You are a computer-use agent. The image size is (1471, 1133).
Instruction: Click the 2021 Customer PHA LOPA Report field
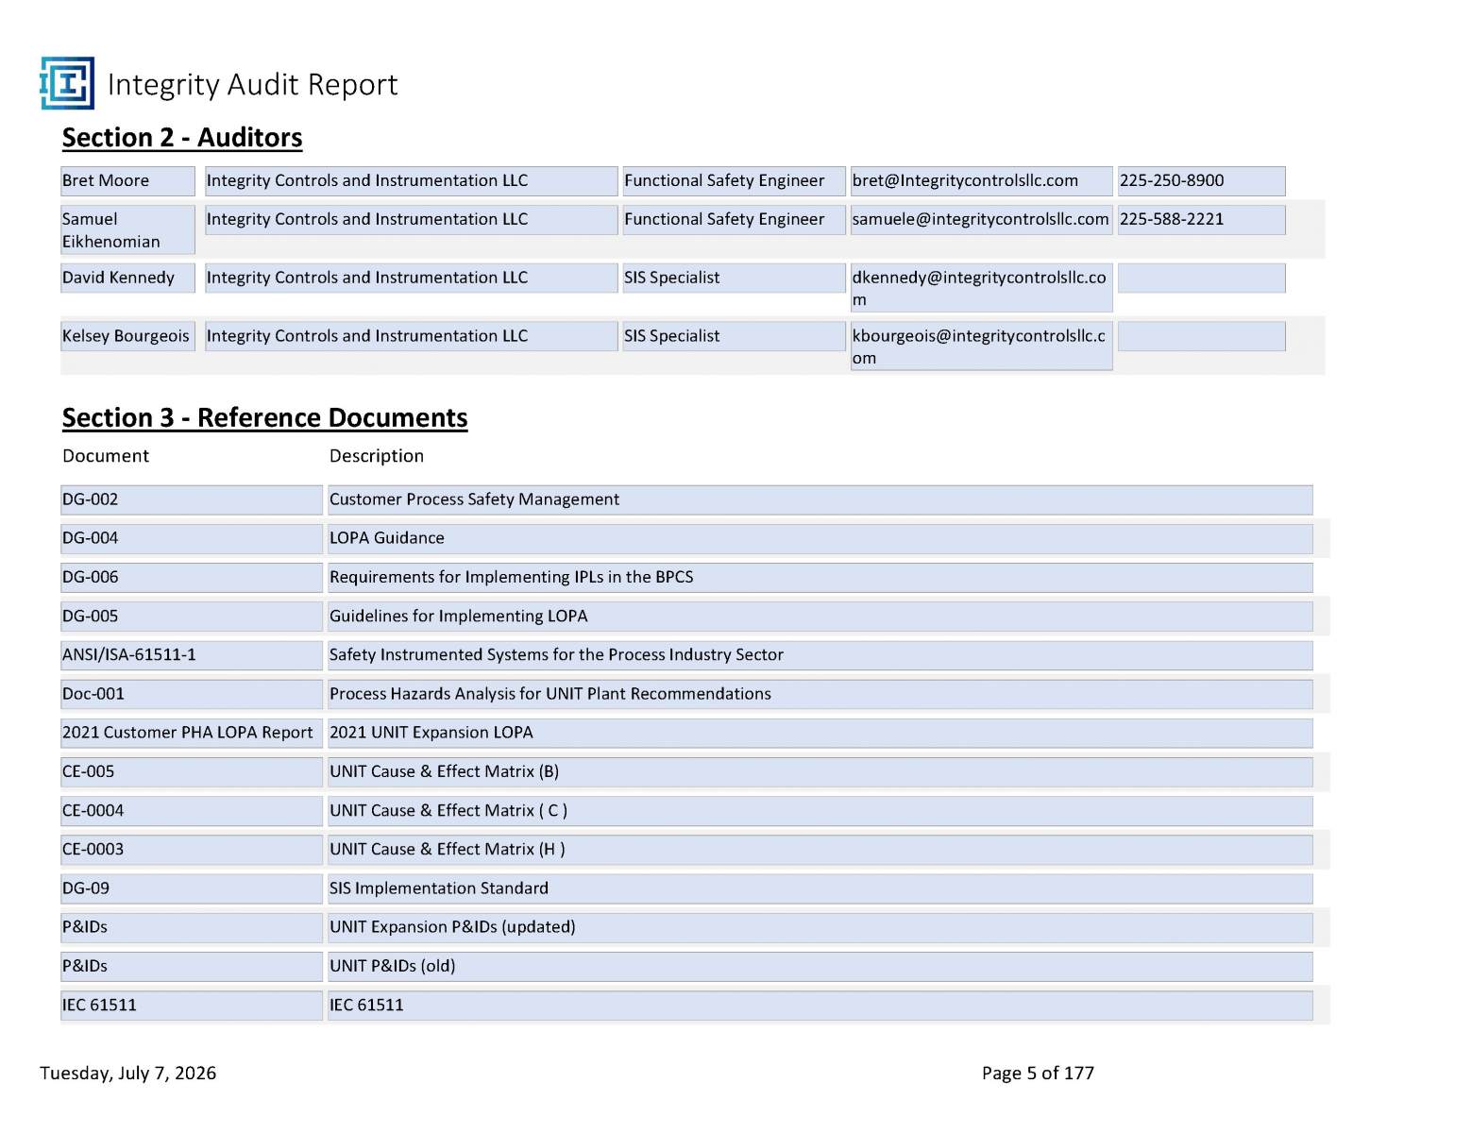click(192, 734)
